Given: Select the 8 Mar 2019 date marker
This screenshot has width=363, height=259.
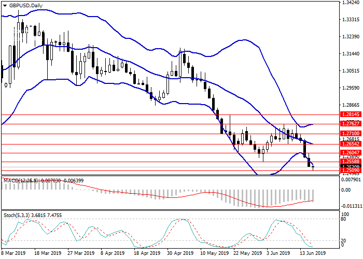Looking at the screenshot, I should click(x=13, y=253).
